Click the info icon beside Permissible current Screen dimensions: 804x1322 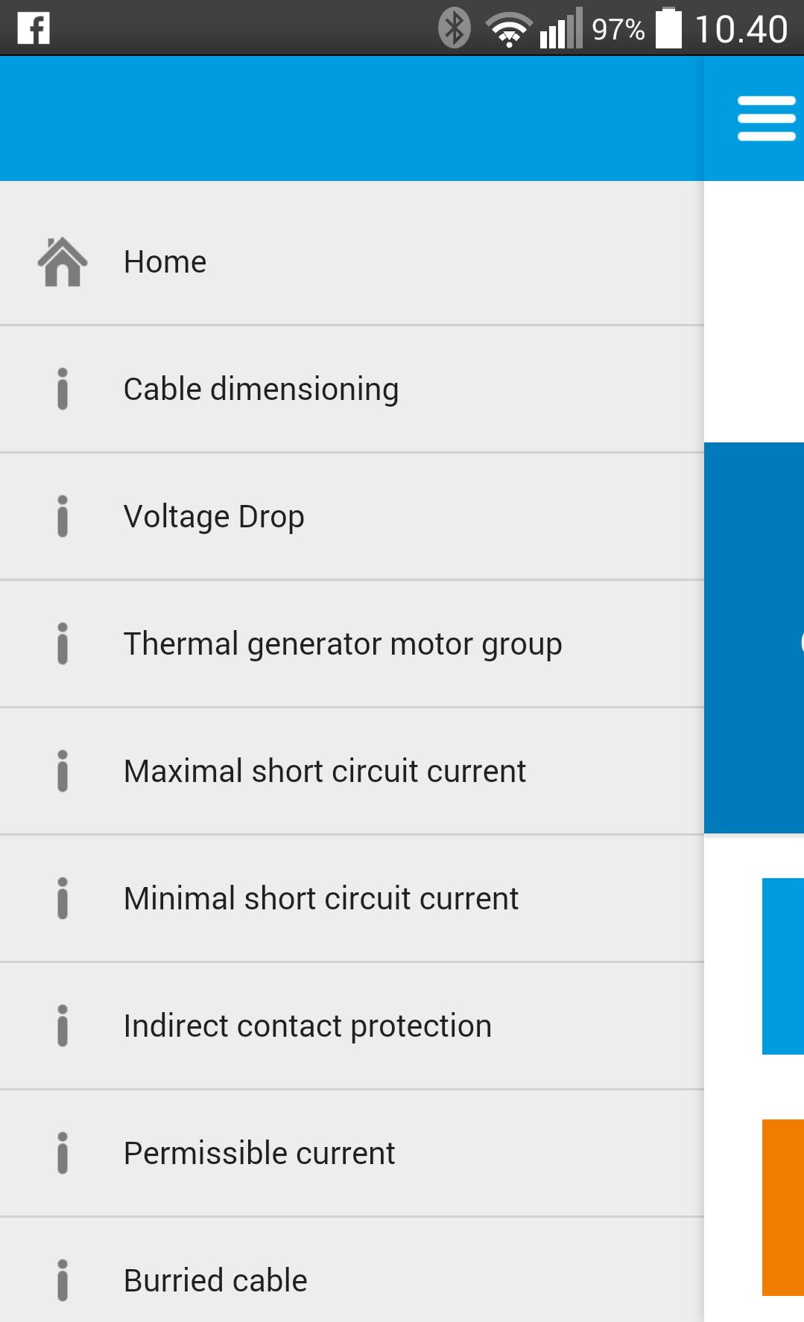point(62,1152)
